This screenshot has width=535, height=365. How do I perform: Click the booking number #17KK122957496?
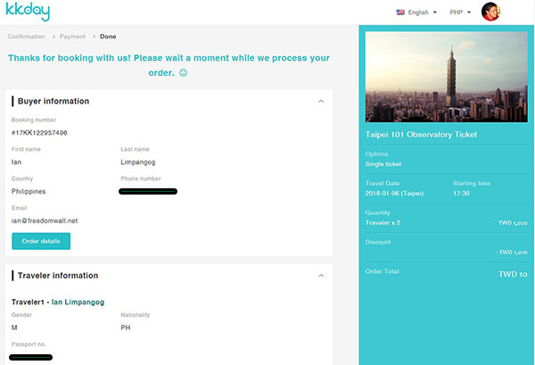[39, 133]
